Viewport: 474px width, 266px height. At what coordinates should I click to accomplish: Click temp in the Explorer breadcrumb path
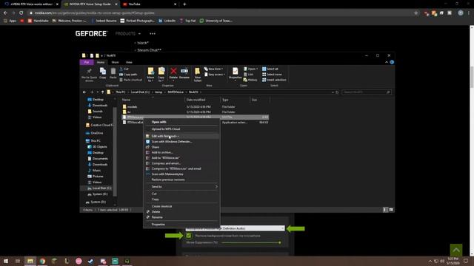[158, 92]
